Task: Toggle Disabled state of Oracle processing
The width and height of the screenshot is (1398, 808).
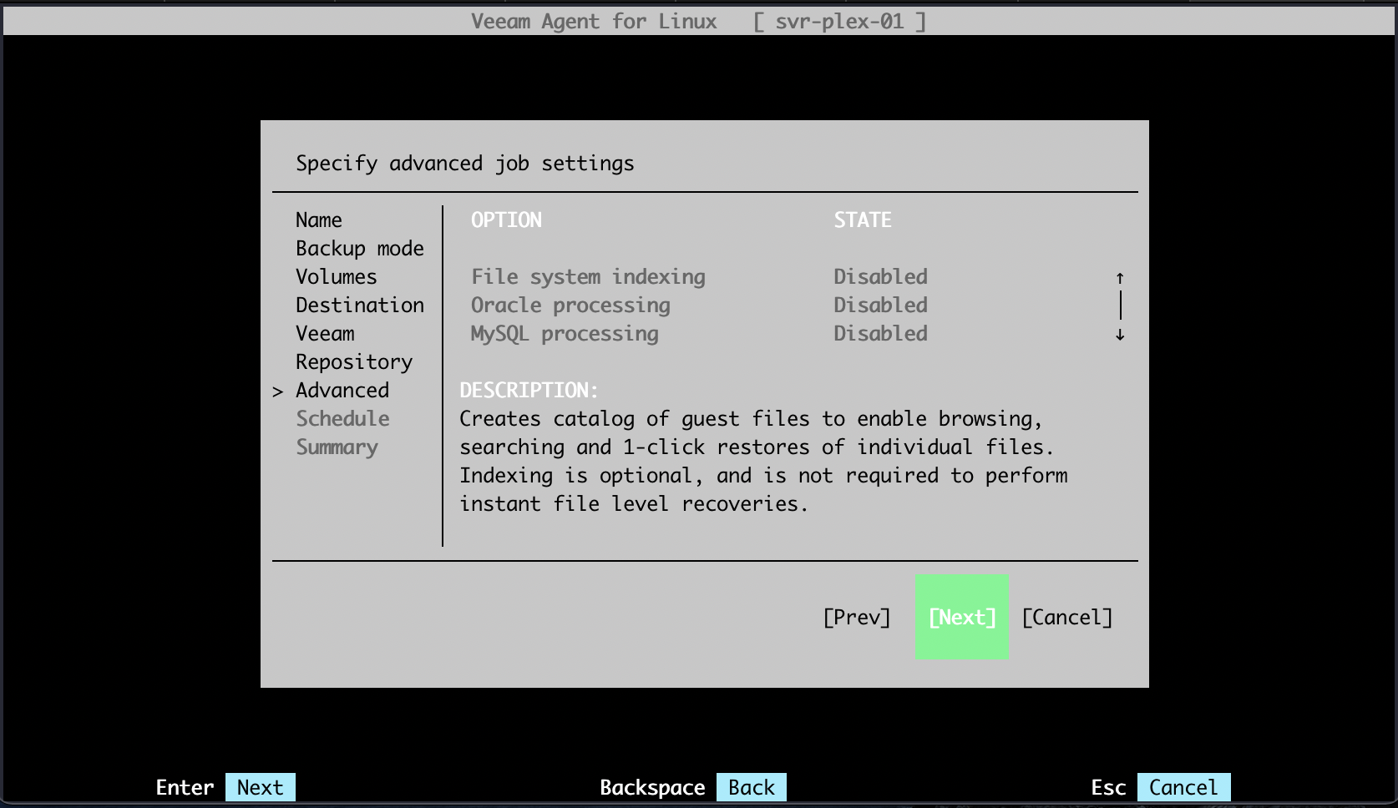Action: tap(880, 305)
